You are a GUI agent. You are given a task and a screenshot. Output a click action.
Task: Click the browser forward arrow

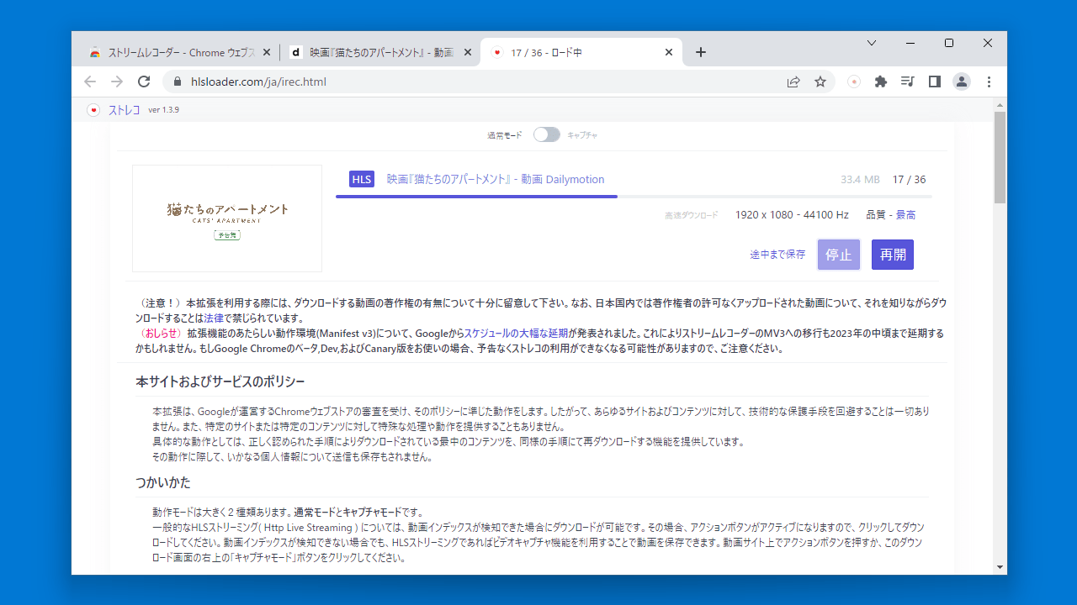117,82
